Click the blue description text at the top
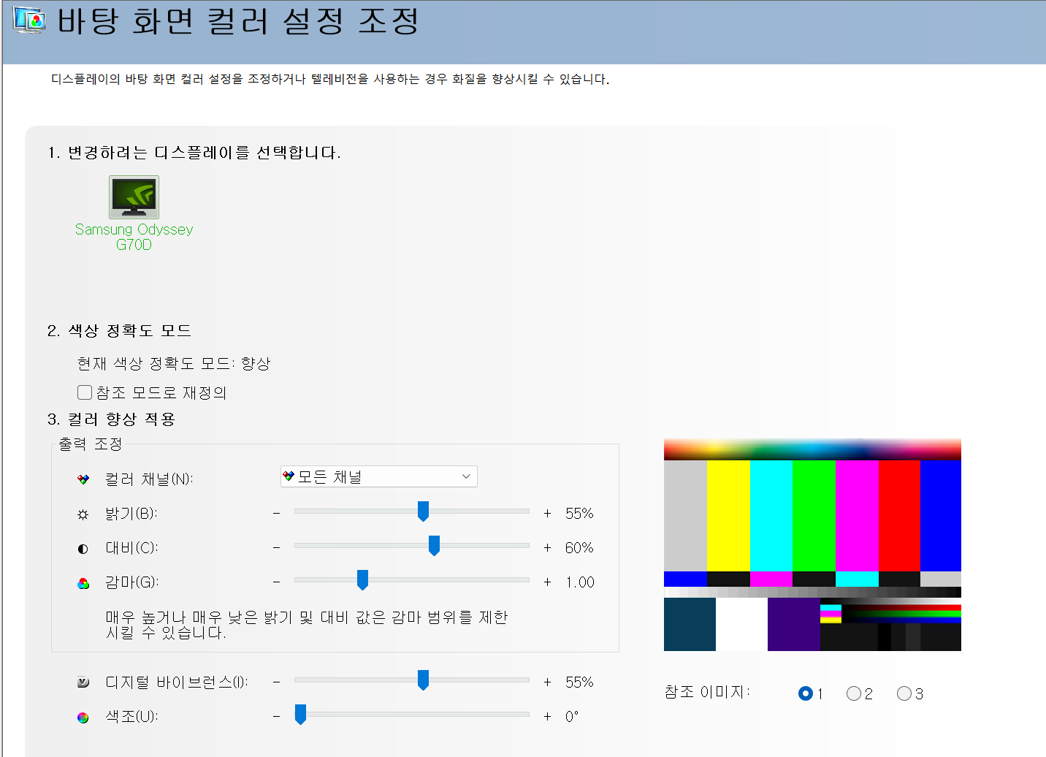Screen dimensions: 1046x757 click(x=330, y=80)
